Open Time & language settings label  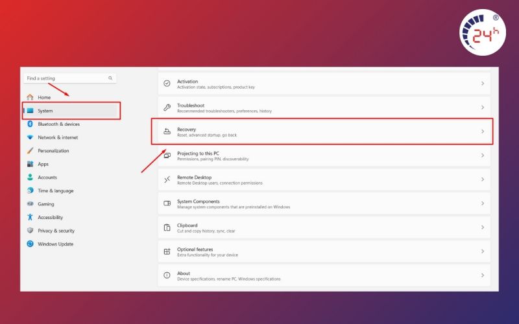click(x=56, y=191)
